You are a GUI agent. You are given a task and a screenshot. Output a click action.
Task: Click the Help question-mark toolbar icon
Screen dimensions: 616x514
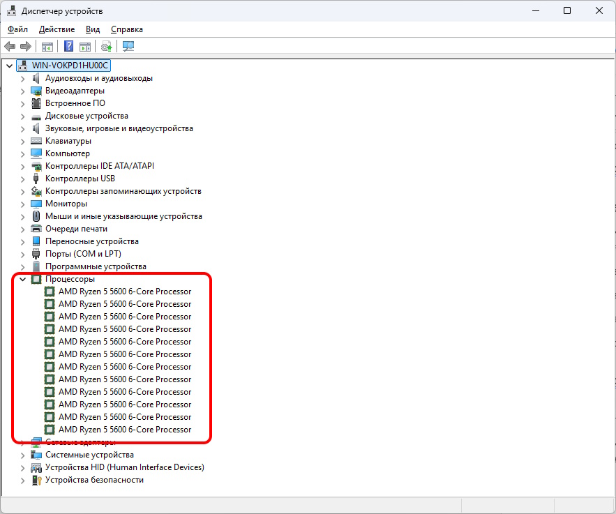click(x=68, y=46)
